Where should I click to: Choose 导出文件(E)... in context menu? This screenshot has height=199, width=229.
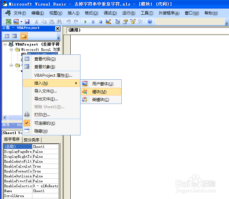point(52,99)
